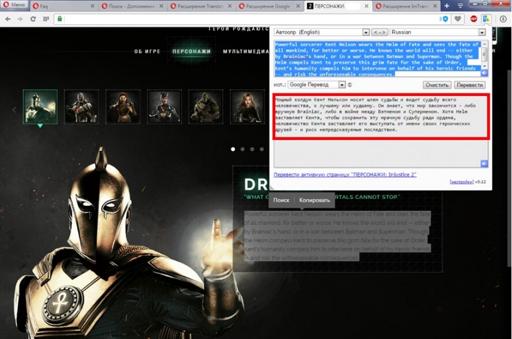The image size is (512, 339).
Task: Select the fourth carousel pagination dot
Action: 262,149
